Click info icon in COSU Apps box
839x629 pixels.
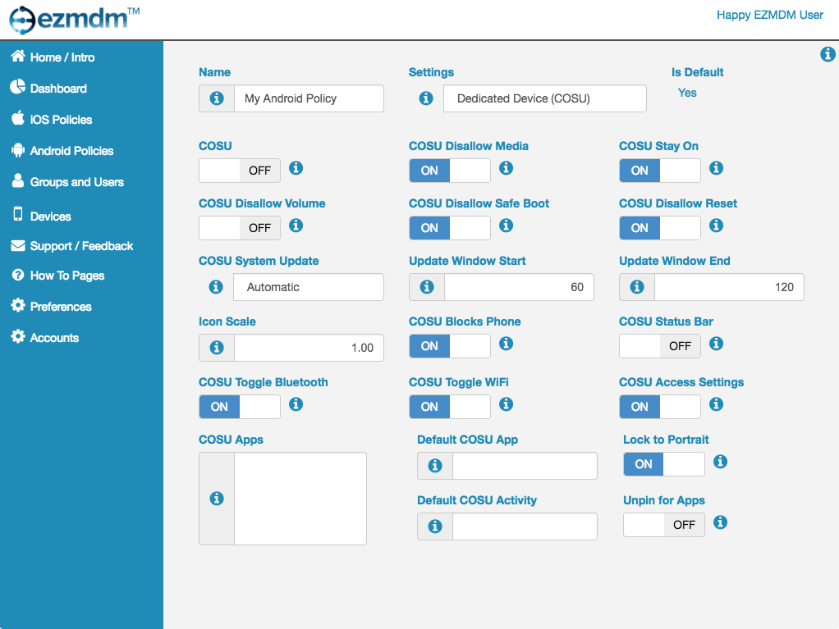(x=217, y=499)
